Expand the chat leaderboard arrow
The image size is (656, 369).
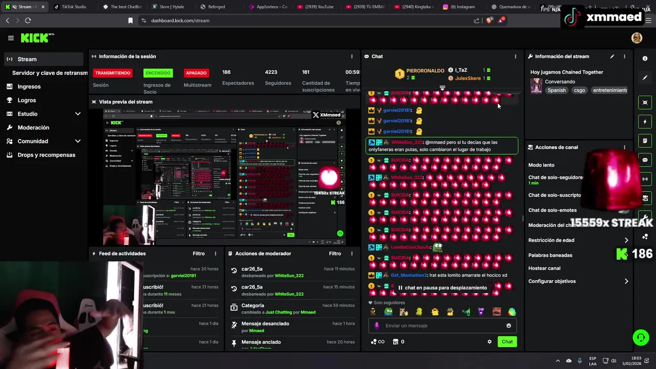tap(442, 88)
